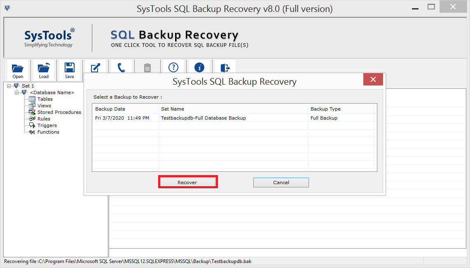Screen dimensions: 470x268
Task: Open a backup file with the Open toolbar icon
Action: [x=18, y=70]
